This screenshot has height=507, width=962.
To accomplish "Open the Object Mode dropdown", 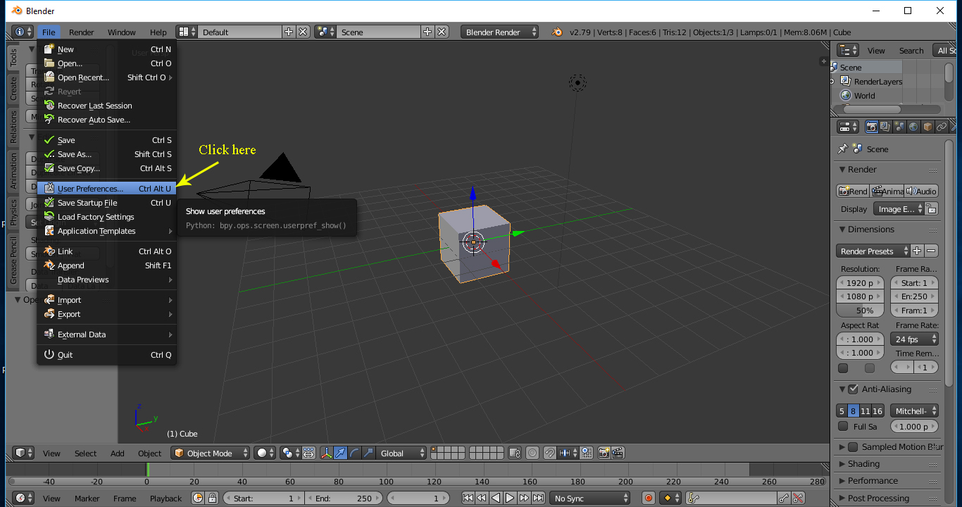I will [210, 453].
